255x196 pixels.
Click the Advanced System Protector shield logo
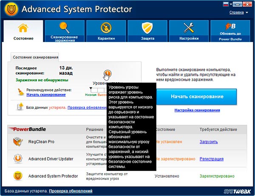[11, 9]
